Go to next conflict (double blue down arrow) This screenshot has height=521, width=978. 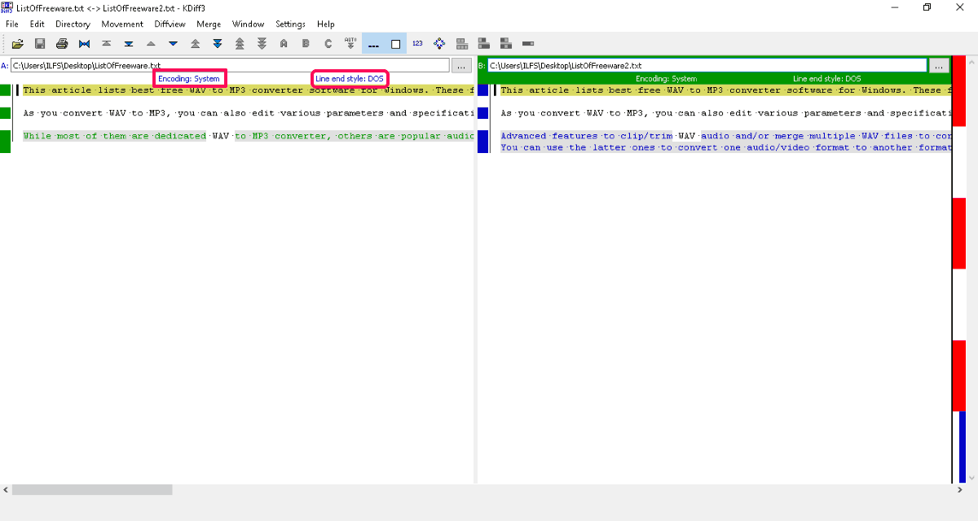click(x=218, y=44)
